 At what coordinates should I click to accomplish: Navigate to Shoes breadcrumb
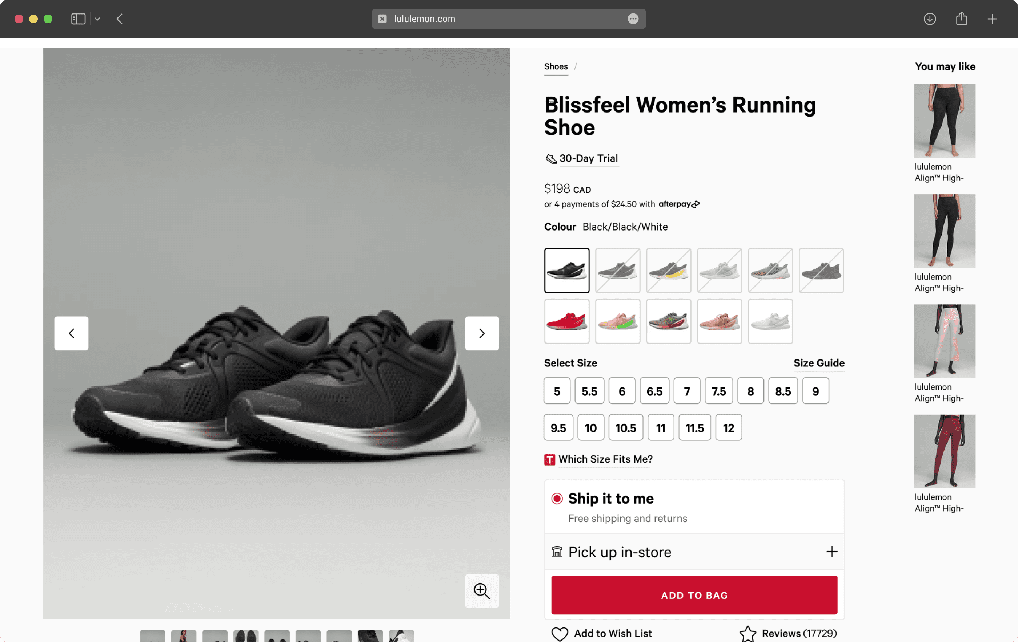coord(556,67)
